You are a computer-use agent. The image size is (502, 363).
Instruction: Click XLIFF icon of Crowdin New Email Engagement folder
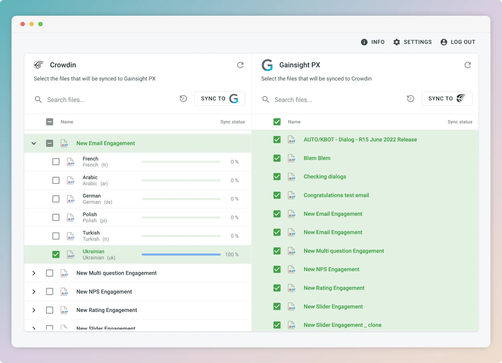coord(64,143)
